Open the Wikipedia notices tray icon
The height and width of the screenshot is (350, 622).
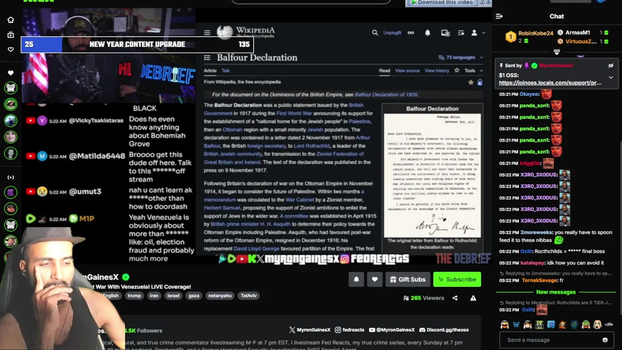coord(445,33)
